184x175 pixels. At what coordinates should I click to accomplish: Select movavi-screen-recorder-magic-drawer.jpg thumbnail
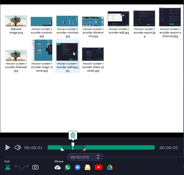pos(42,50)
